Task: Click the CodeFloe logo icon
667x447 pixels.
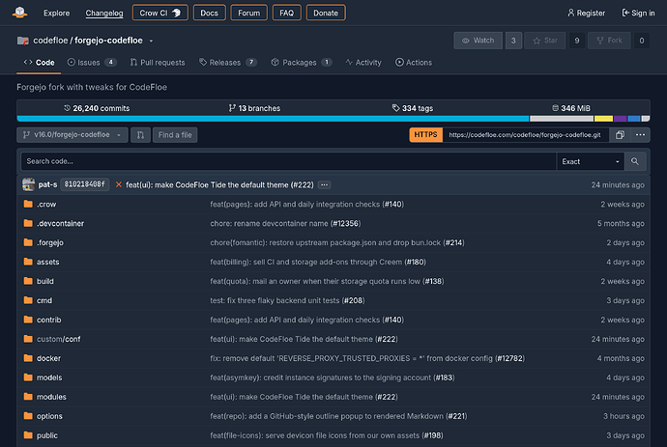Action: [19, 13]
